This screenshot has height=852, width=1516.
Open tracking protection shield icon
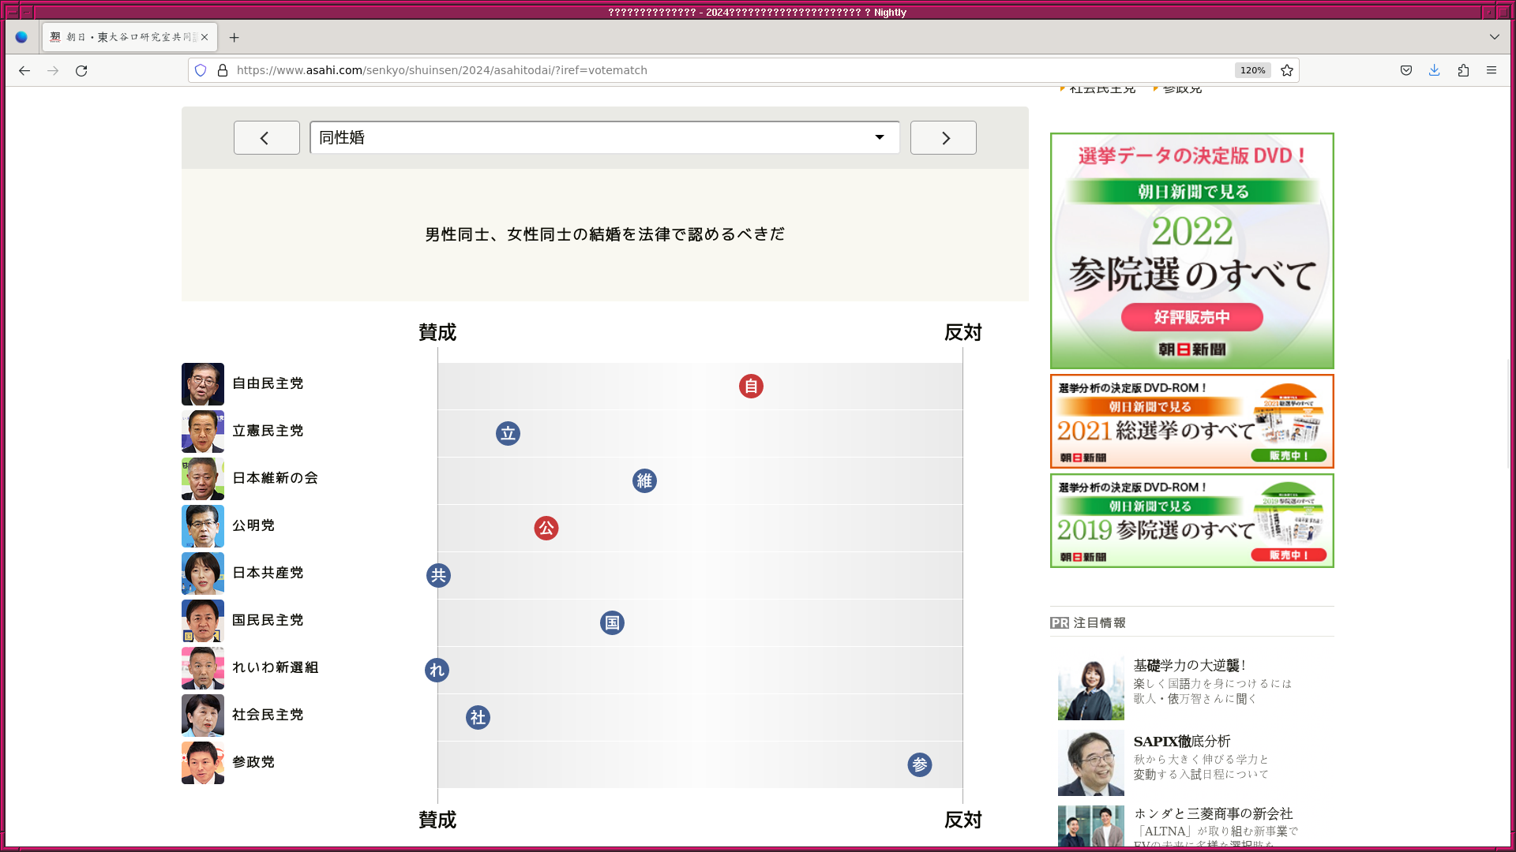coord(201,70)
